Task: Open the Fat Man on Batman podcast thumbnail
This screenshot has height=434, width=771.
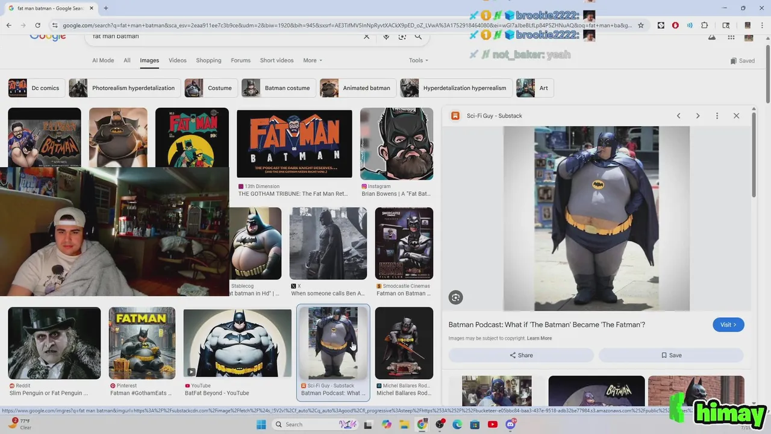Action: (294, 143)
